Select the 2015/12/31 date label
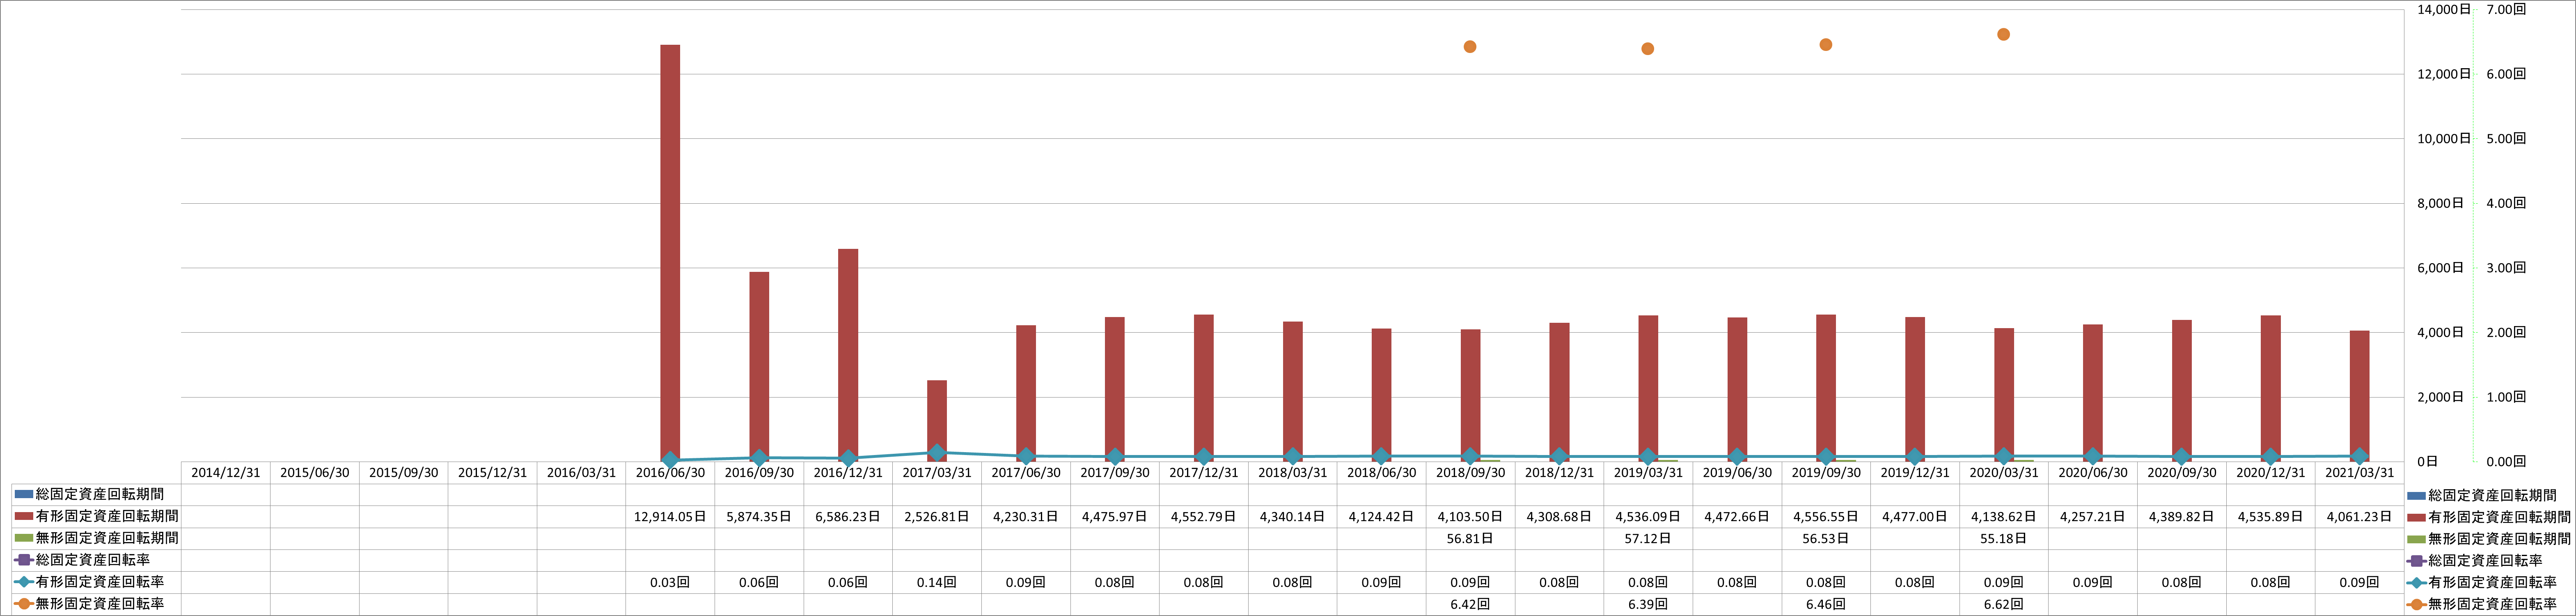 tap(492, 473)
